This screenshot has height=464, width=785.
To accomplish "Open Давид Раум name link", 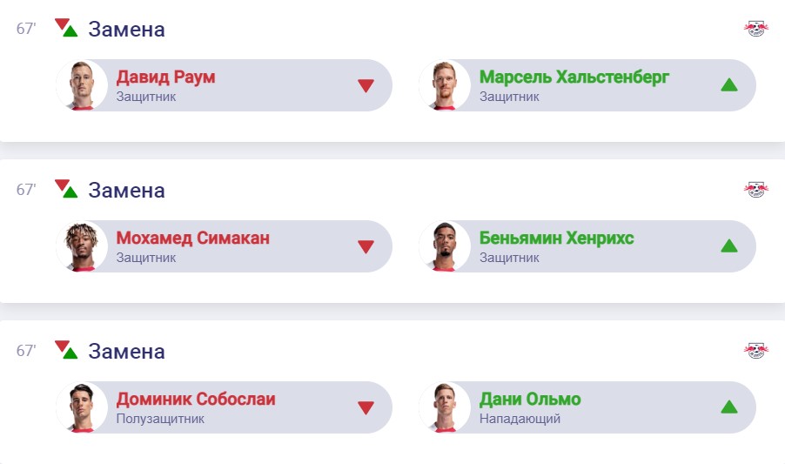I will pyautogui.click(x=165, y=77).
